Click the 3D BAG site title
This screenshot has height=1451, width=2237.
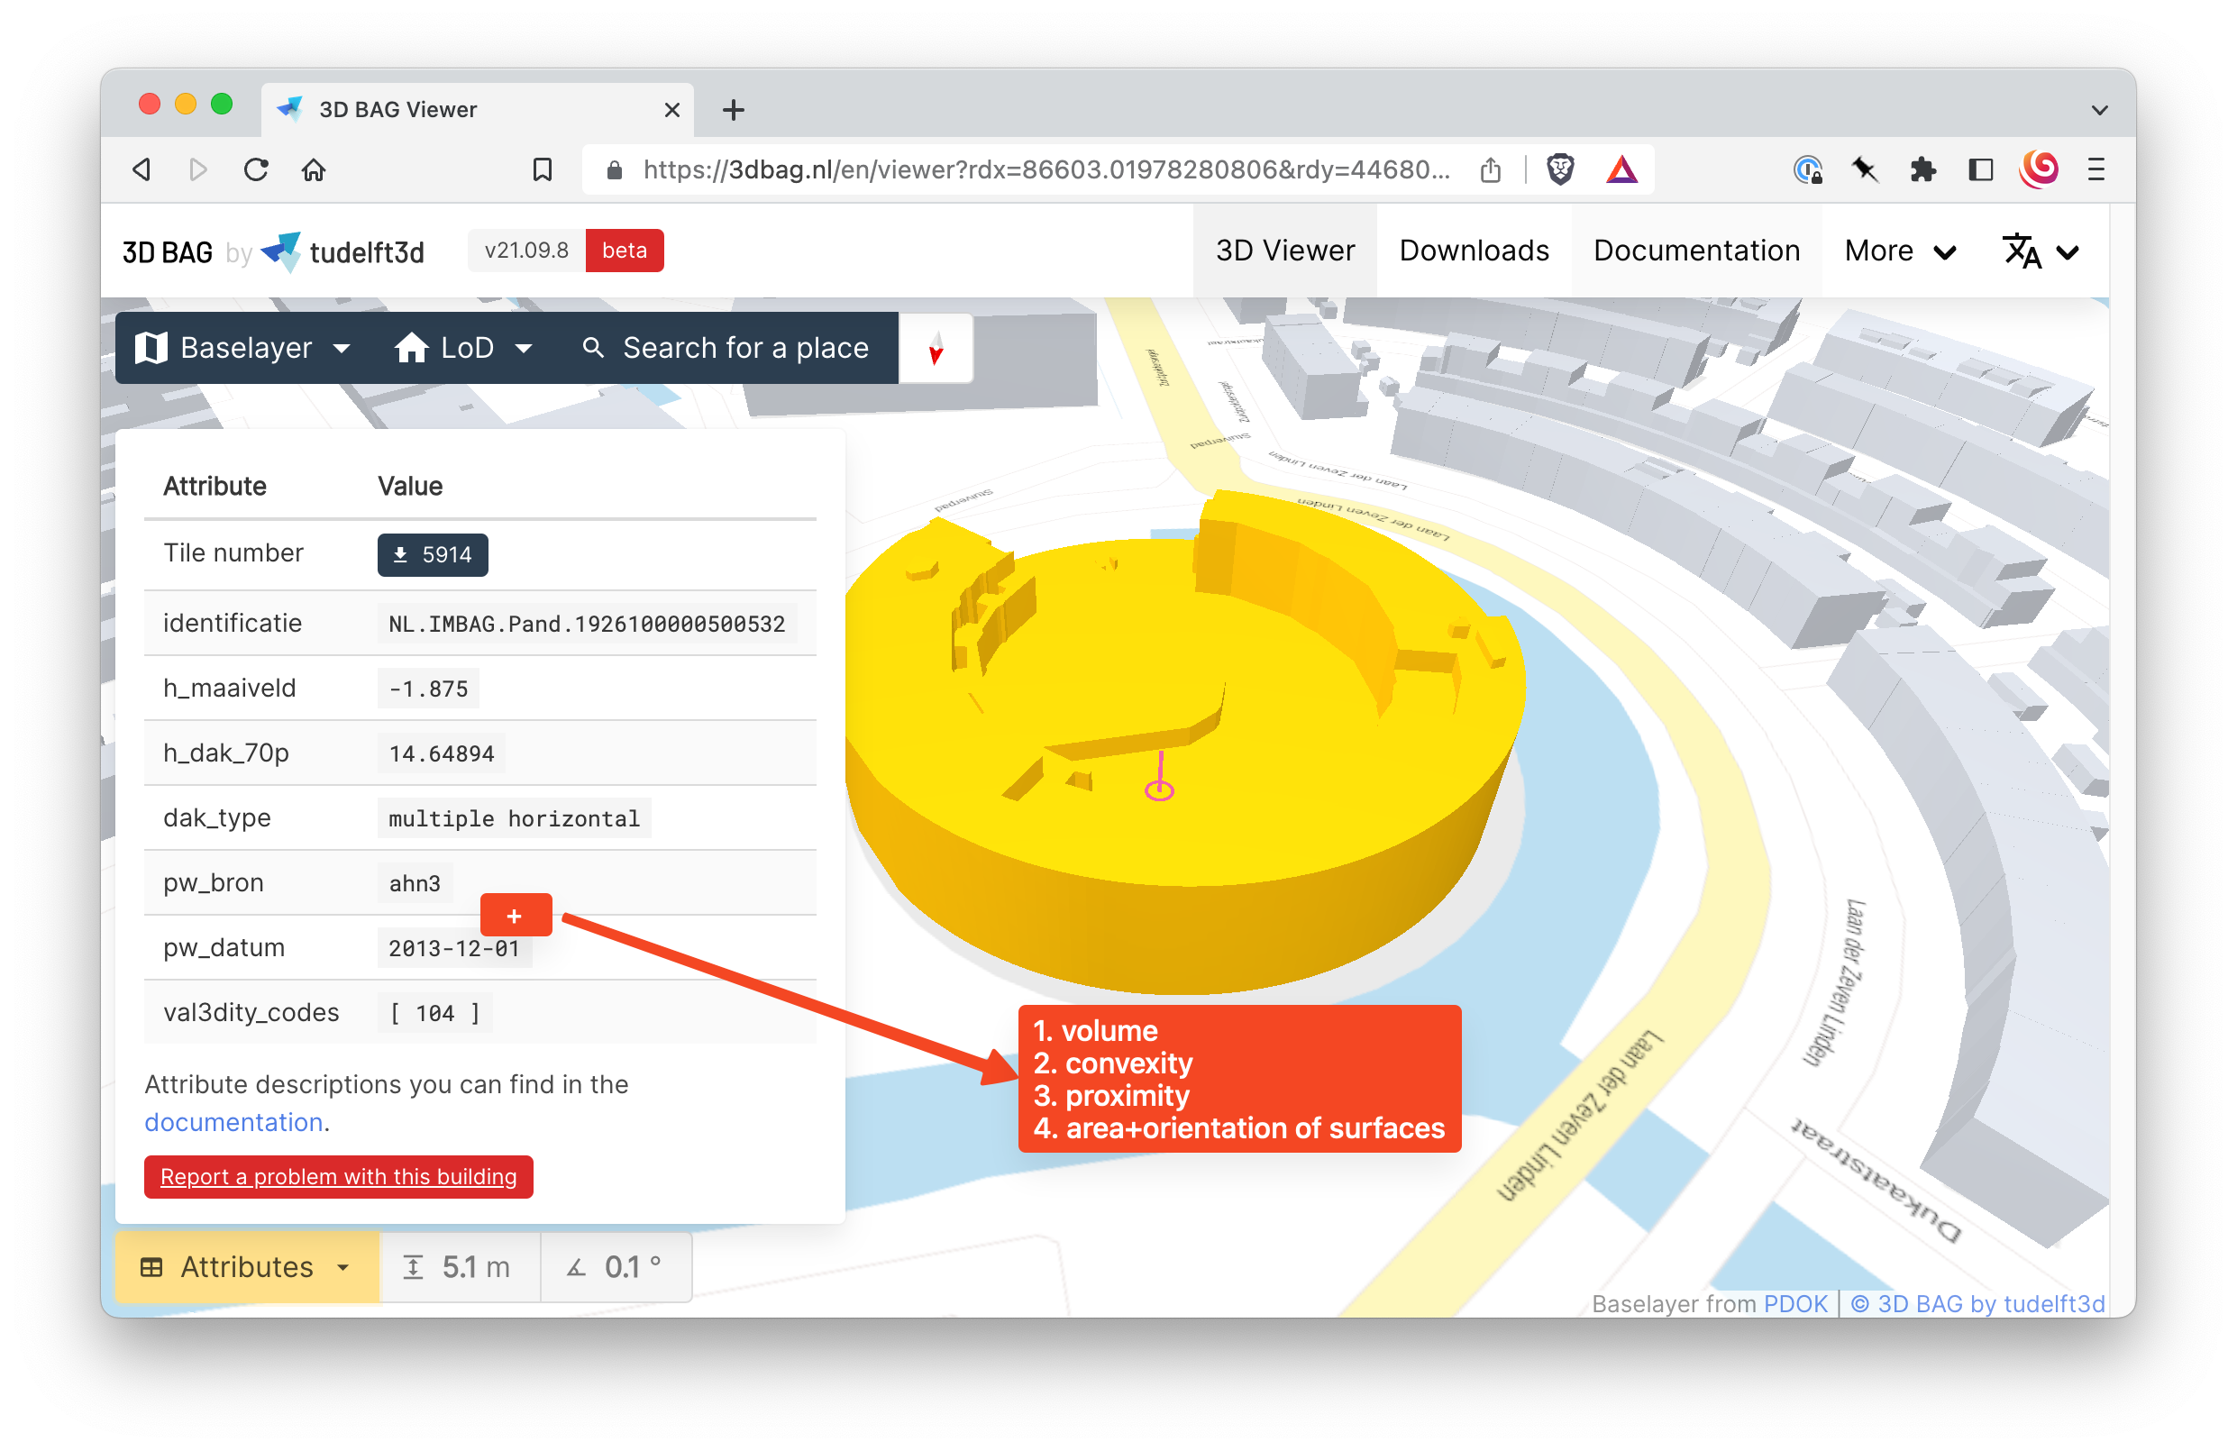(168, 251)
